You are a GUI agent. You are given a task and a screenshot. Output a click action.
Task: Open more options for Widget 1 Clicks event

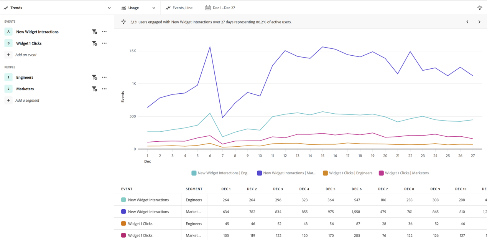pyautogui.click(x=104, y=43)
